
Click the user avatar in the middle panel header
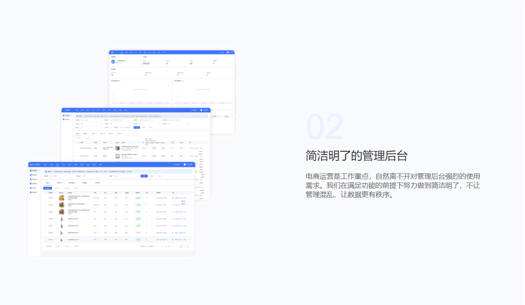201,110
